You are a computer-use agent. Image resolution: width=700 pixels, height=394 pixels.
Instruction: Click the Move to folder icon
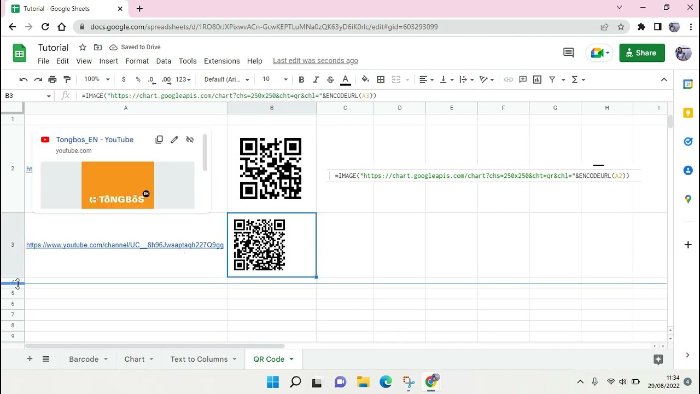coord(97,47)
